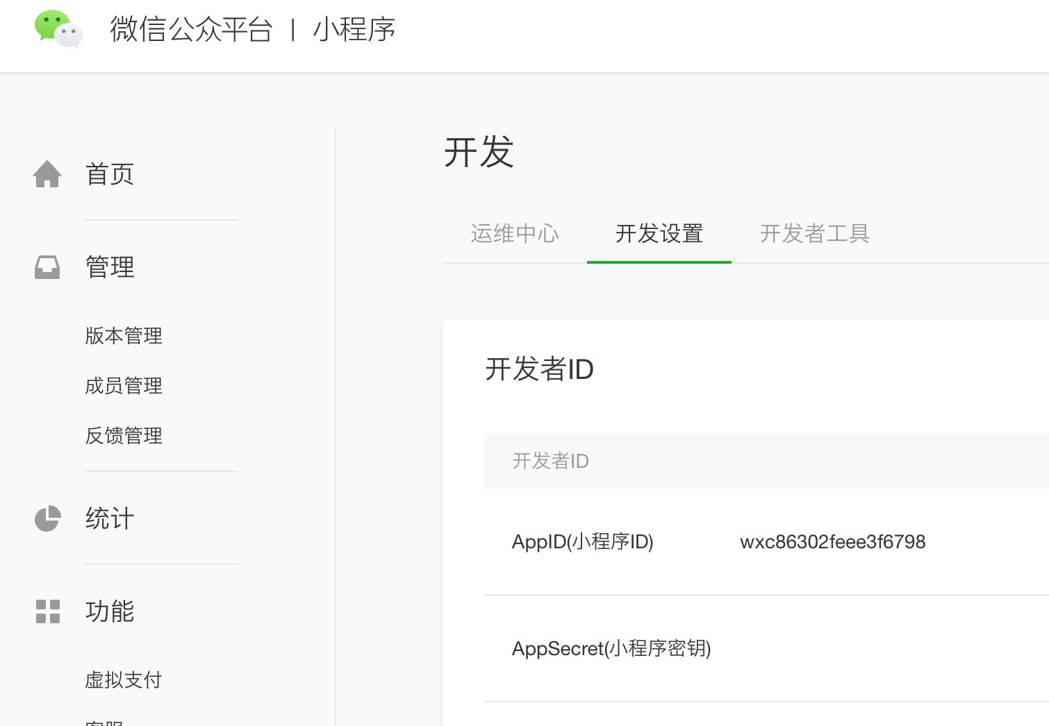Open 版本管理 page
Viewport: 1049px width, 726px height.
pyautogui.click(x=124, y=336)
